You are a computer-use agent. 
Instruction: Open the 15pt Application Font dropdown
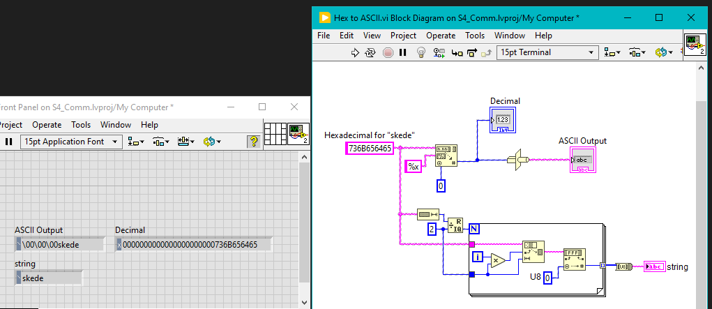coord(72,142)
